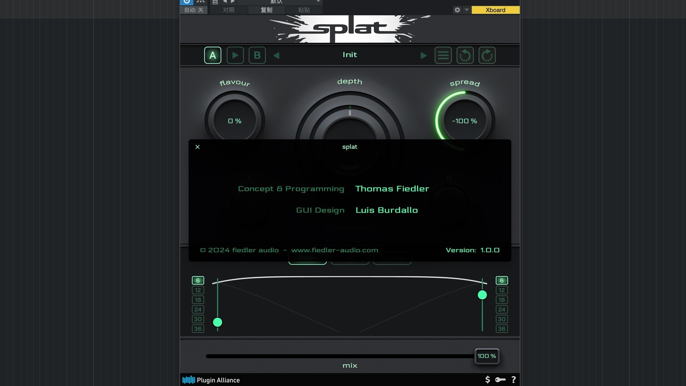Click the mix slider track
The width and height of the screenshot is (686, 386).
coord(340,356)
